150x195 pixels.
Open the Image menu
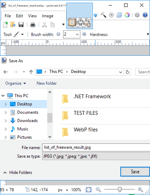pos(47,16)
